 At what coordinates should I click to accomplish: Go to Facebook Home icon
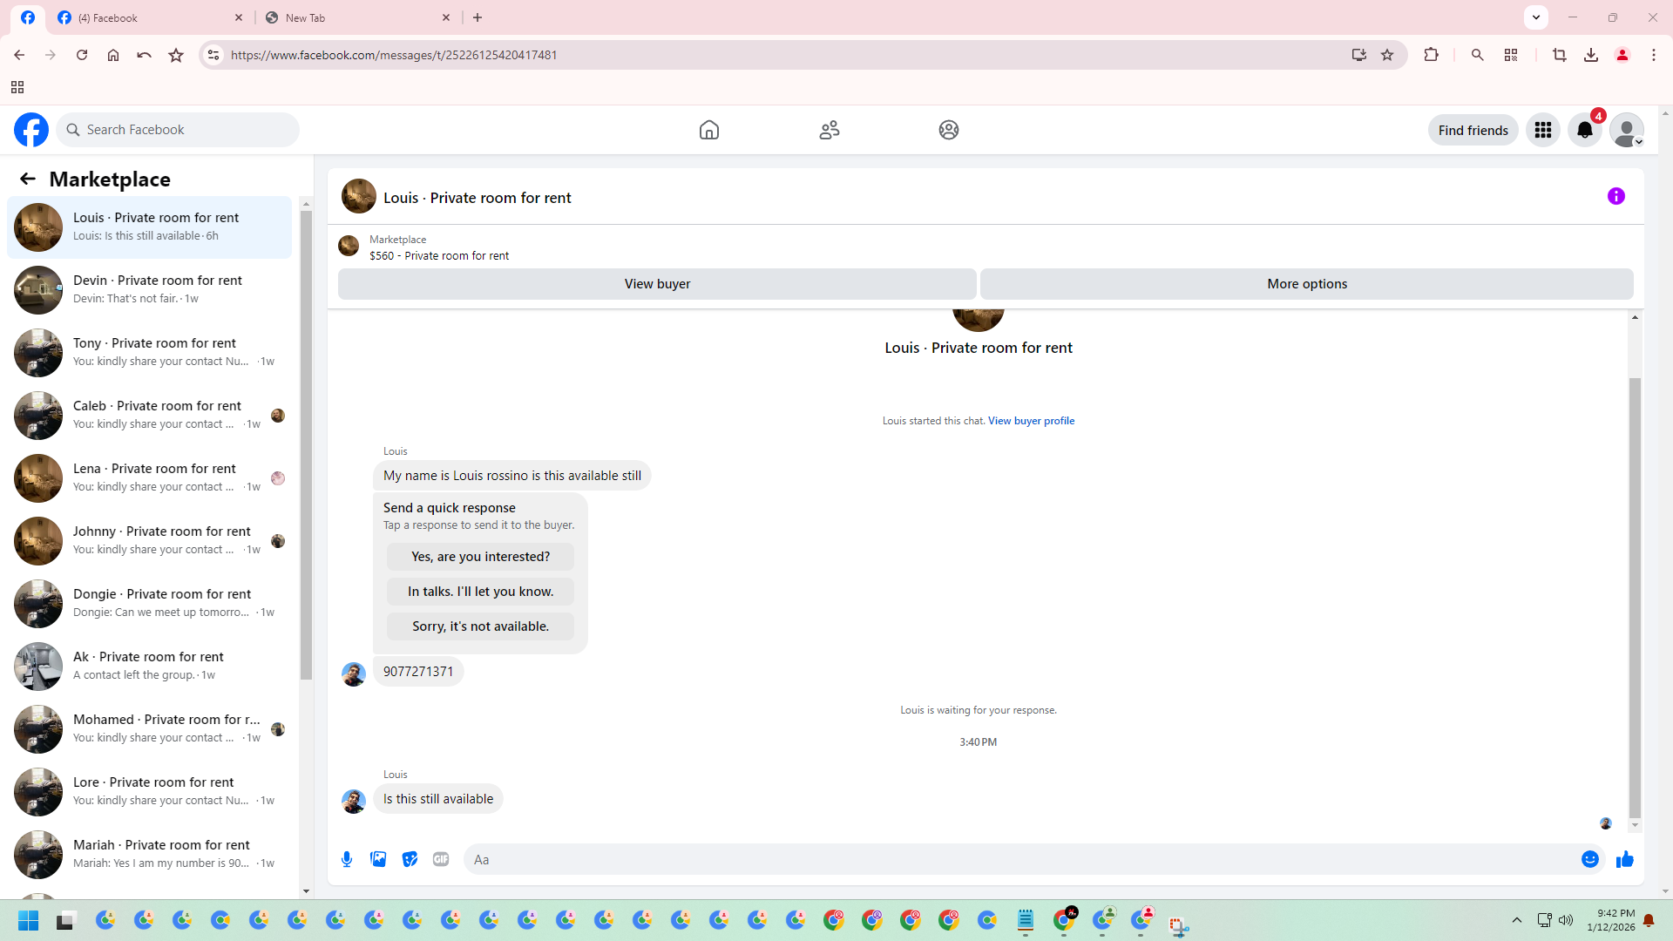[709, 130]
